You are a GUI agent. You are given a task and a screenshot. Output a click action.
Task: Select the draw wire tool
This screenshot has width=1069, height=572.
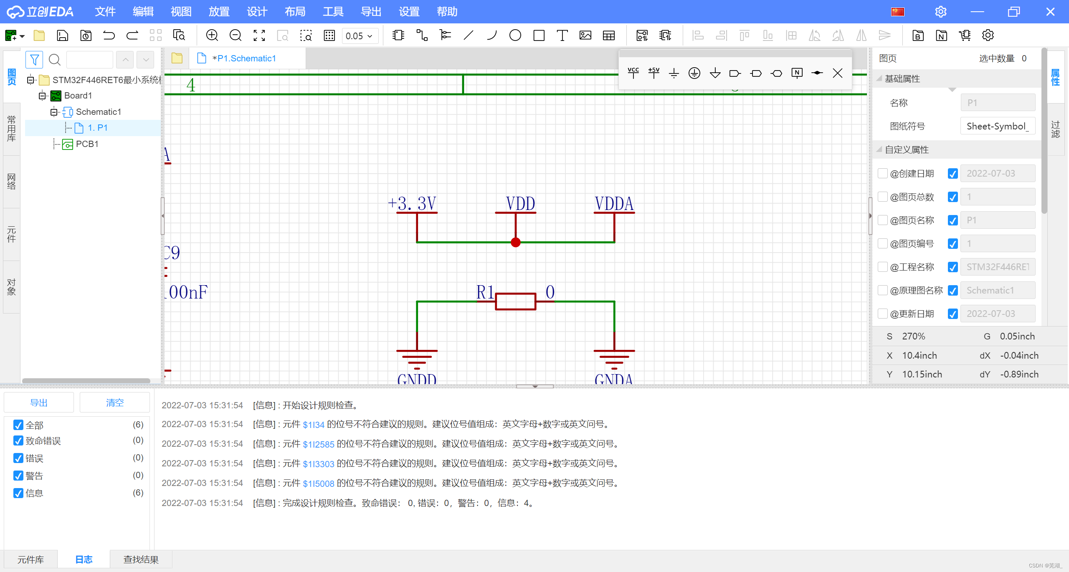(x=421, y=35)
